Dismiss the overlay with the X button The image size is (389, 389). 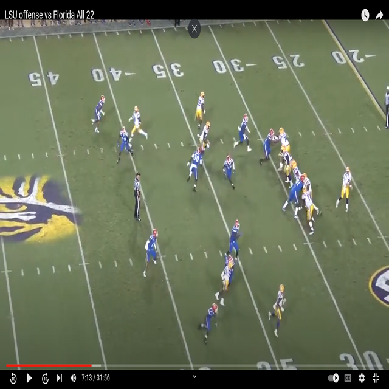pos(194,28)
